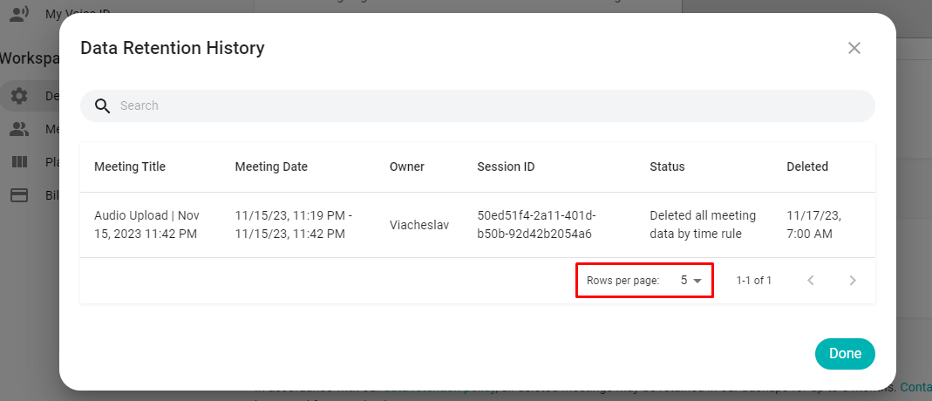Open the gear settings icon in sidebar
This screenshot has width=932, height=401.
(19, 96)
